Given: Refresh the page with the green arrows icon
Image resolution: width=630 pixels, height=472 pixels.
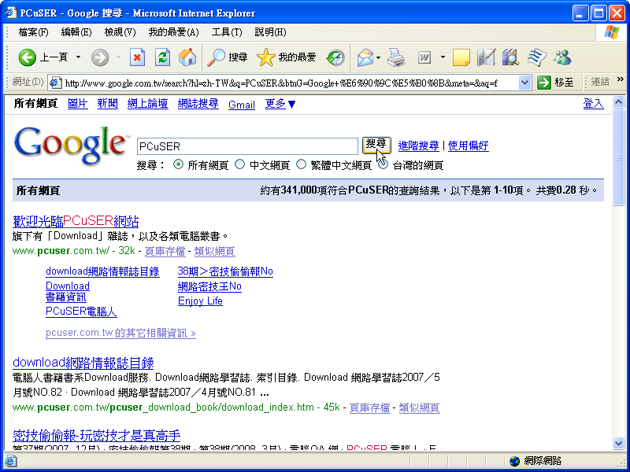Looking at the screenshot, I should 162,57.
